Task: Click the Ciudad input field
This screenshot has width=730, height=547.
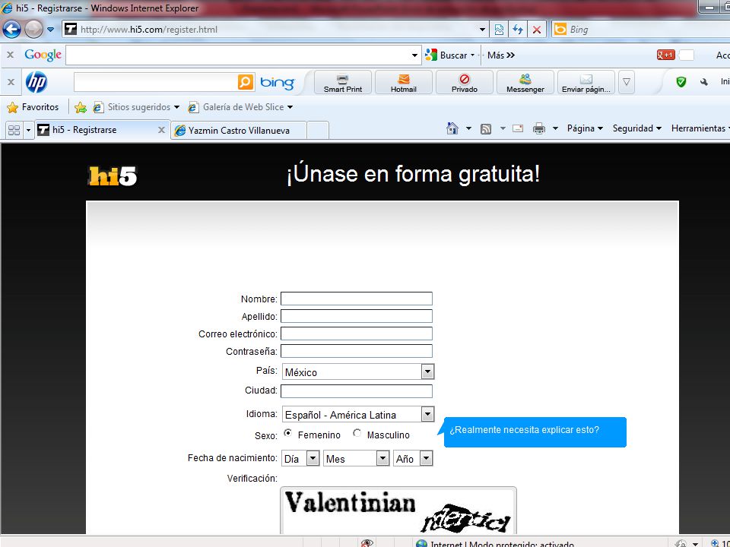Action: [356, 391]
